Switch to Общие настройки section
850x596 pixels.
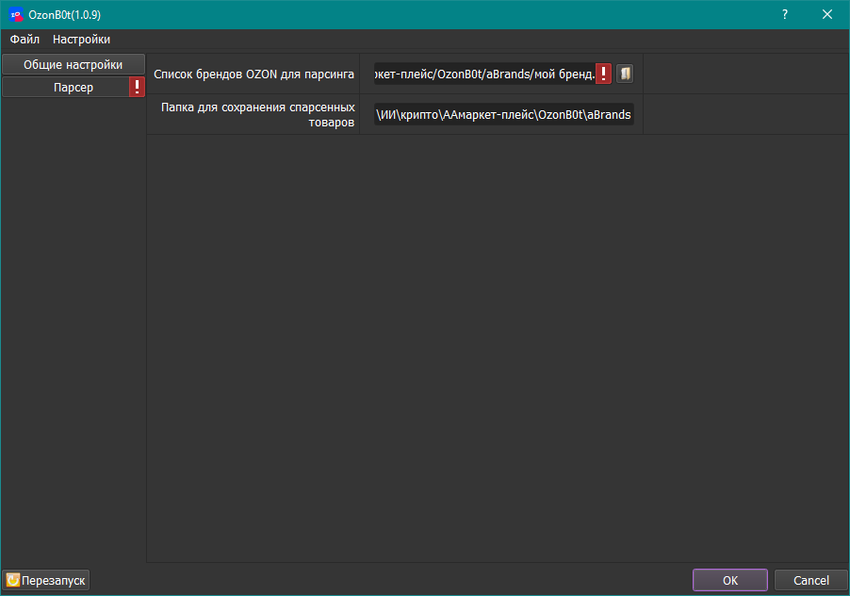[74, 64]
